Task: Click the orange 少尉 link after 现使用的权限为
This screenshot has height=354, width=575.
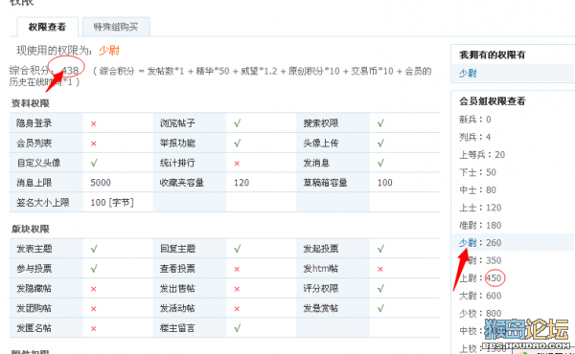Action: pos(109,51)
